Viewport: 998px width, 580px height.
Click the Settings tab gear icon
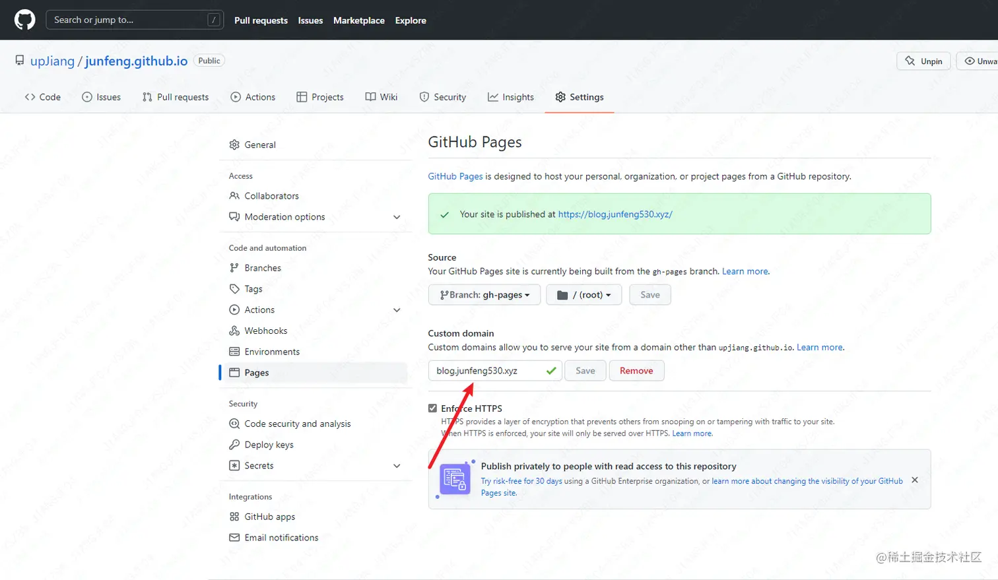pos(560,97)
